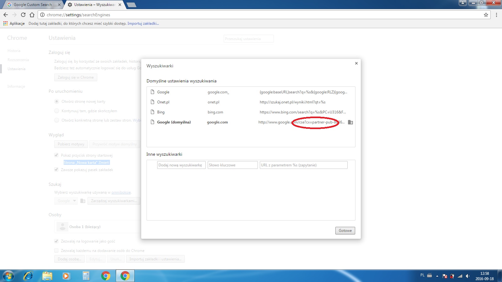Click the URL z parametrem %s field
The width and height of the screenshot is (502, 282).
(x=303, y=165)
